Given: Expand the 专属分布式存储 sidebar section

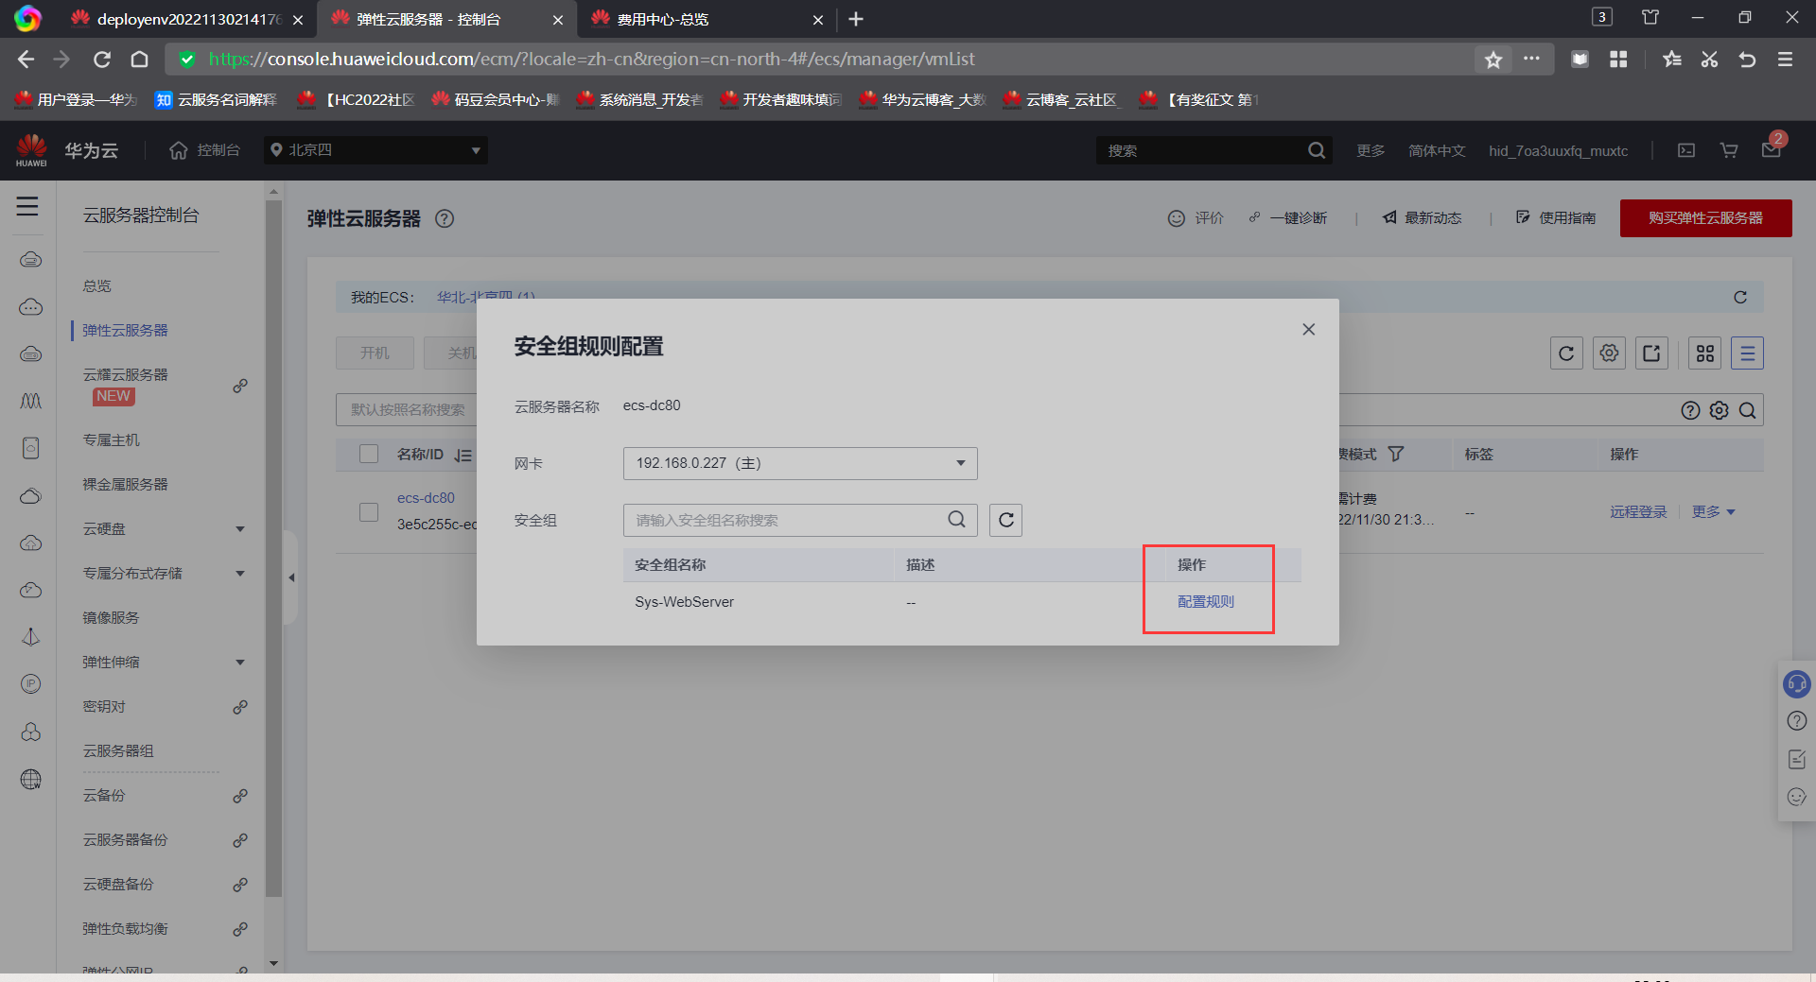Looking at the screenshot, I should [x=239, y=574].
